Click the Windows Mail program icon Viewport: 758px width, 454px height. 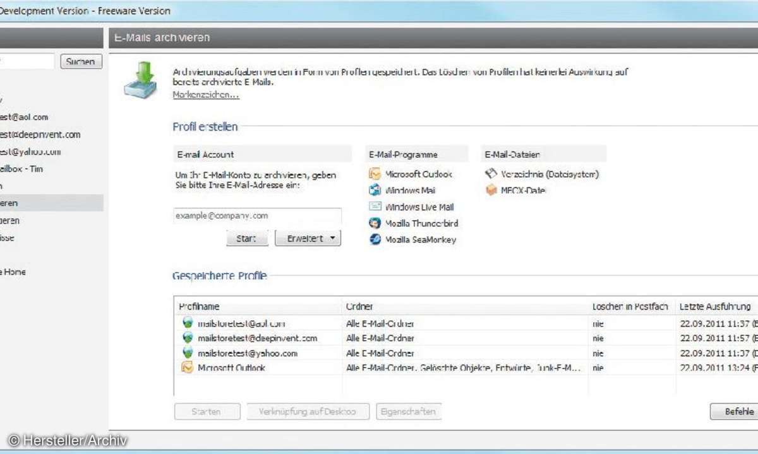(x=375, y=190)
